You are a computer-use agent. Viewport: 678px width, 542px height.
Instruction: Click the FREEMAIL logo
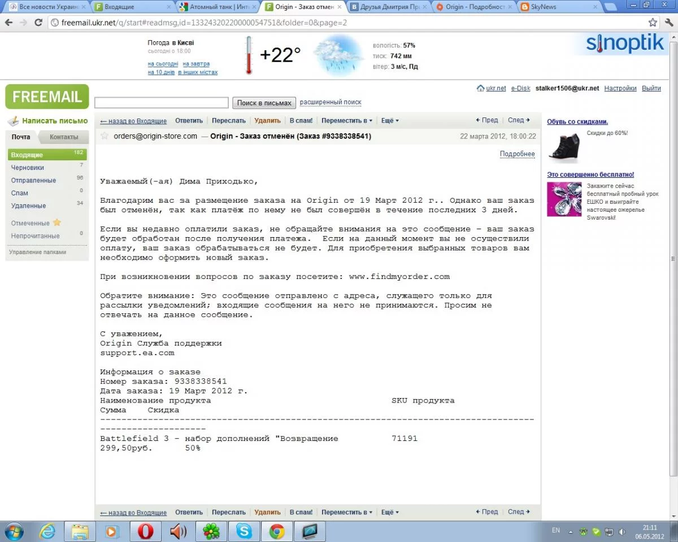(x=47, y=97)
